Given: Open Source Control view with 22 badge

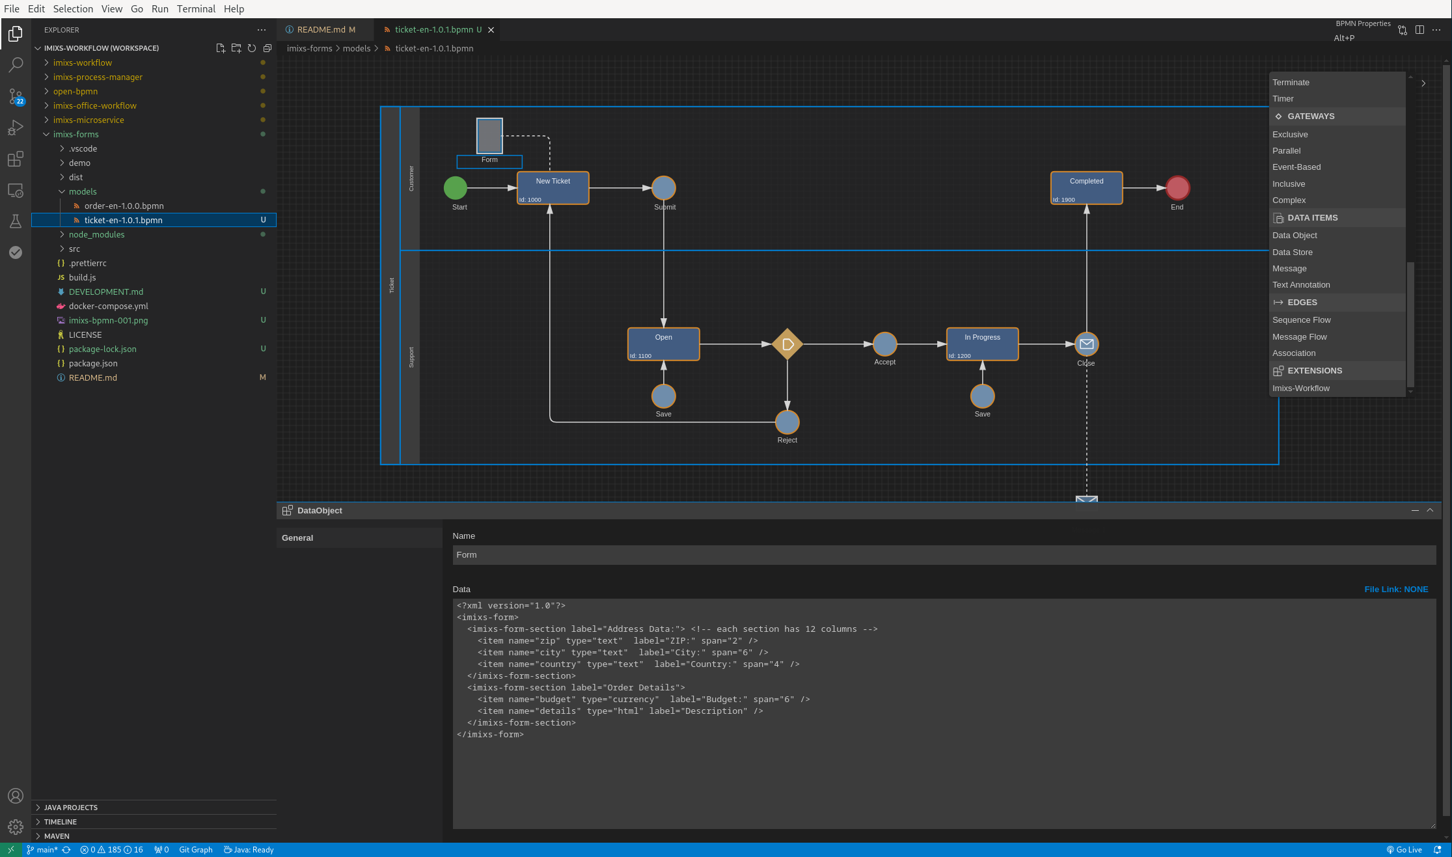Looking at the screenshot, I should [x=16, y=96].
